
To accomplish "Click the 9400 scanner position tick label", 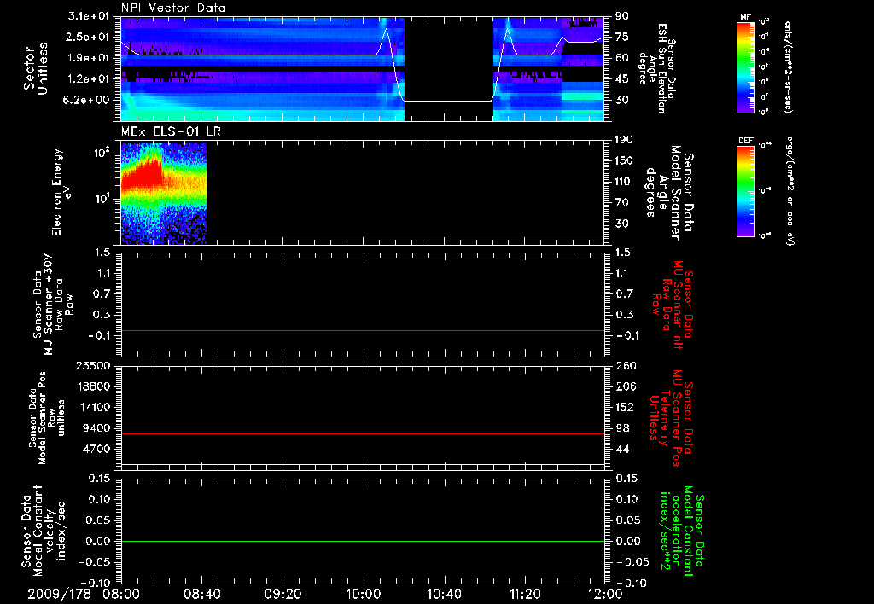I will coord(96,428).
